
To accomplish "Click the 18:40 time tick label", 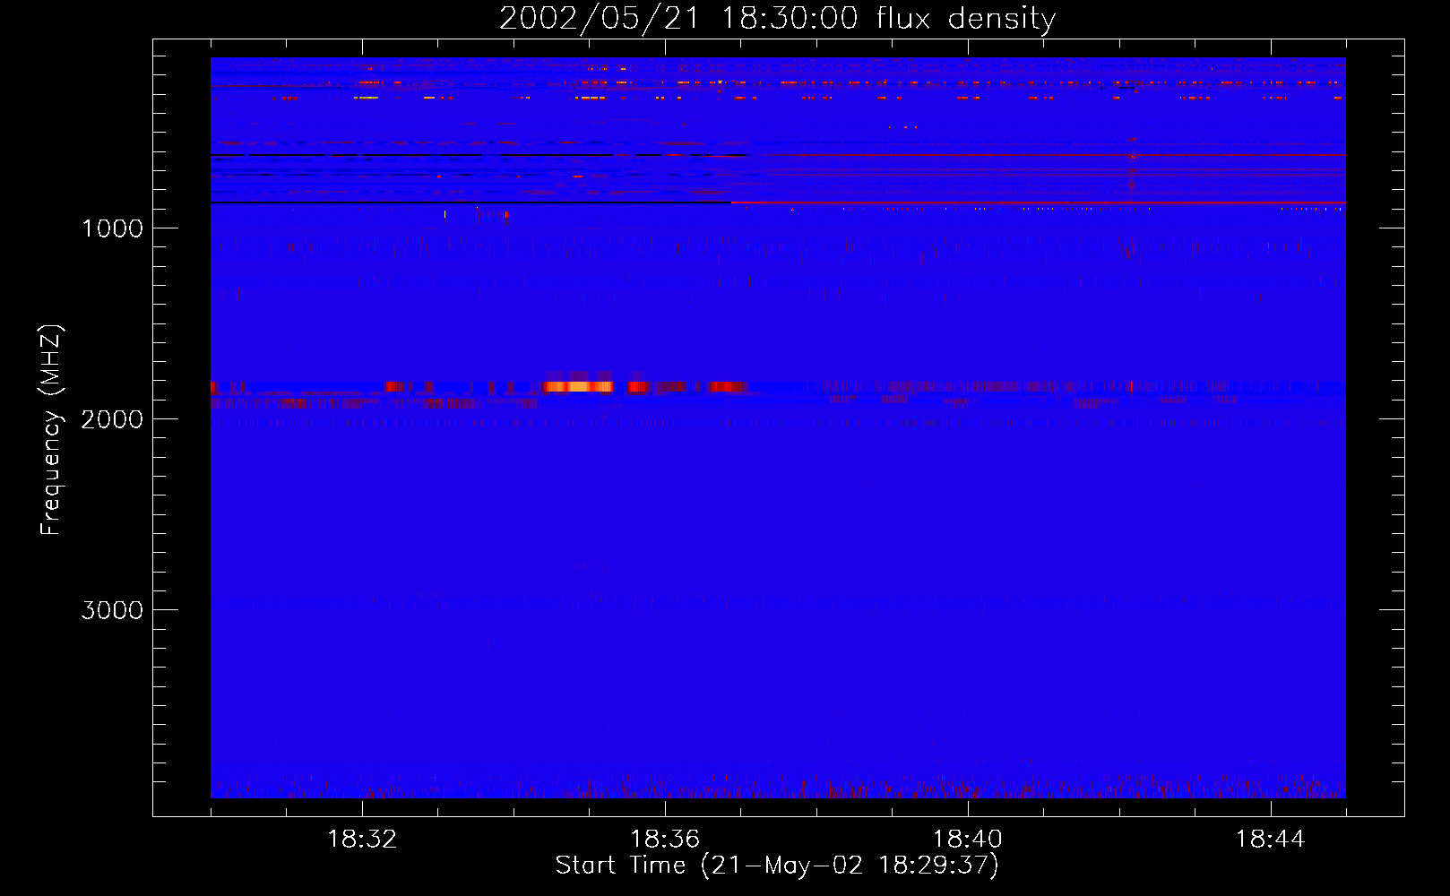I will (968, 840).
